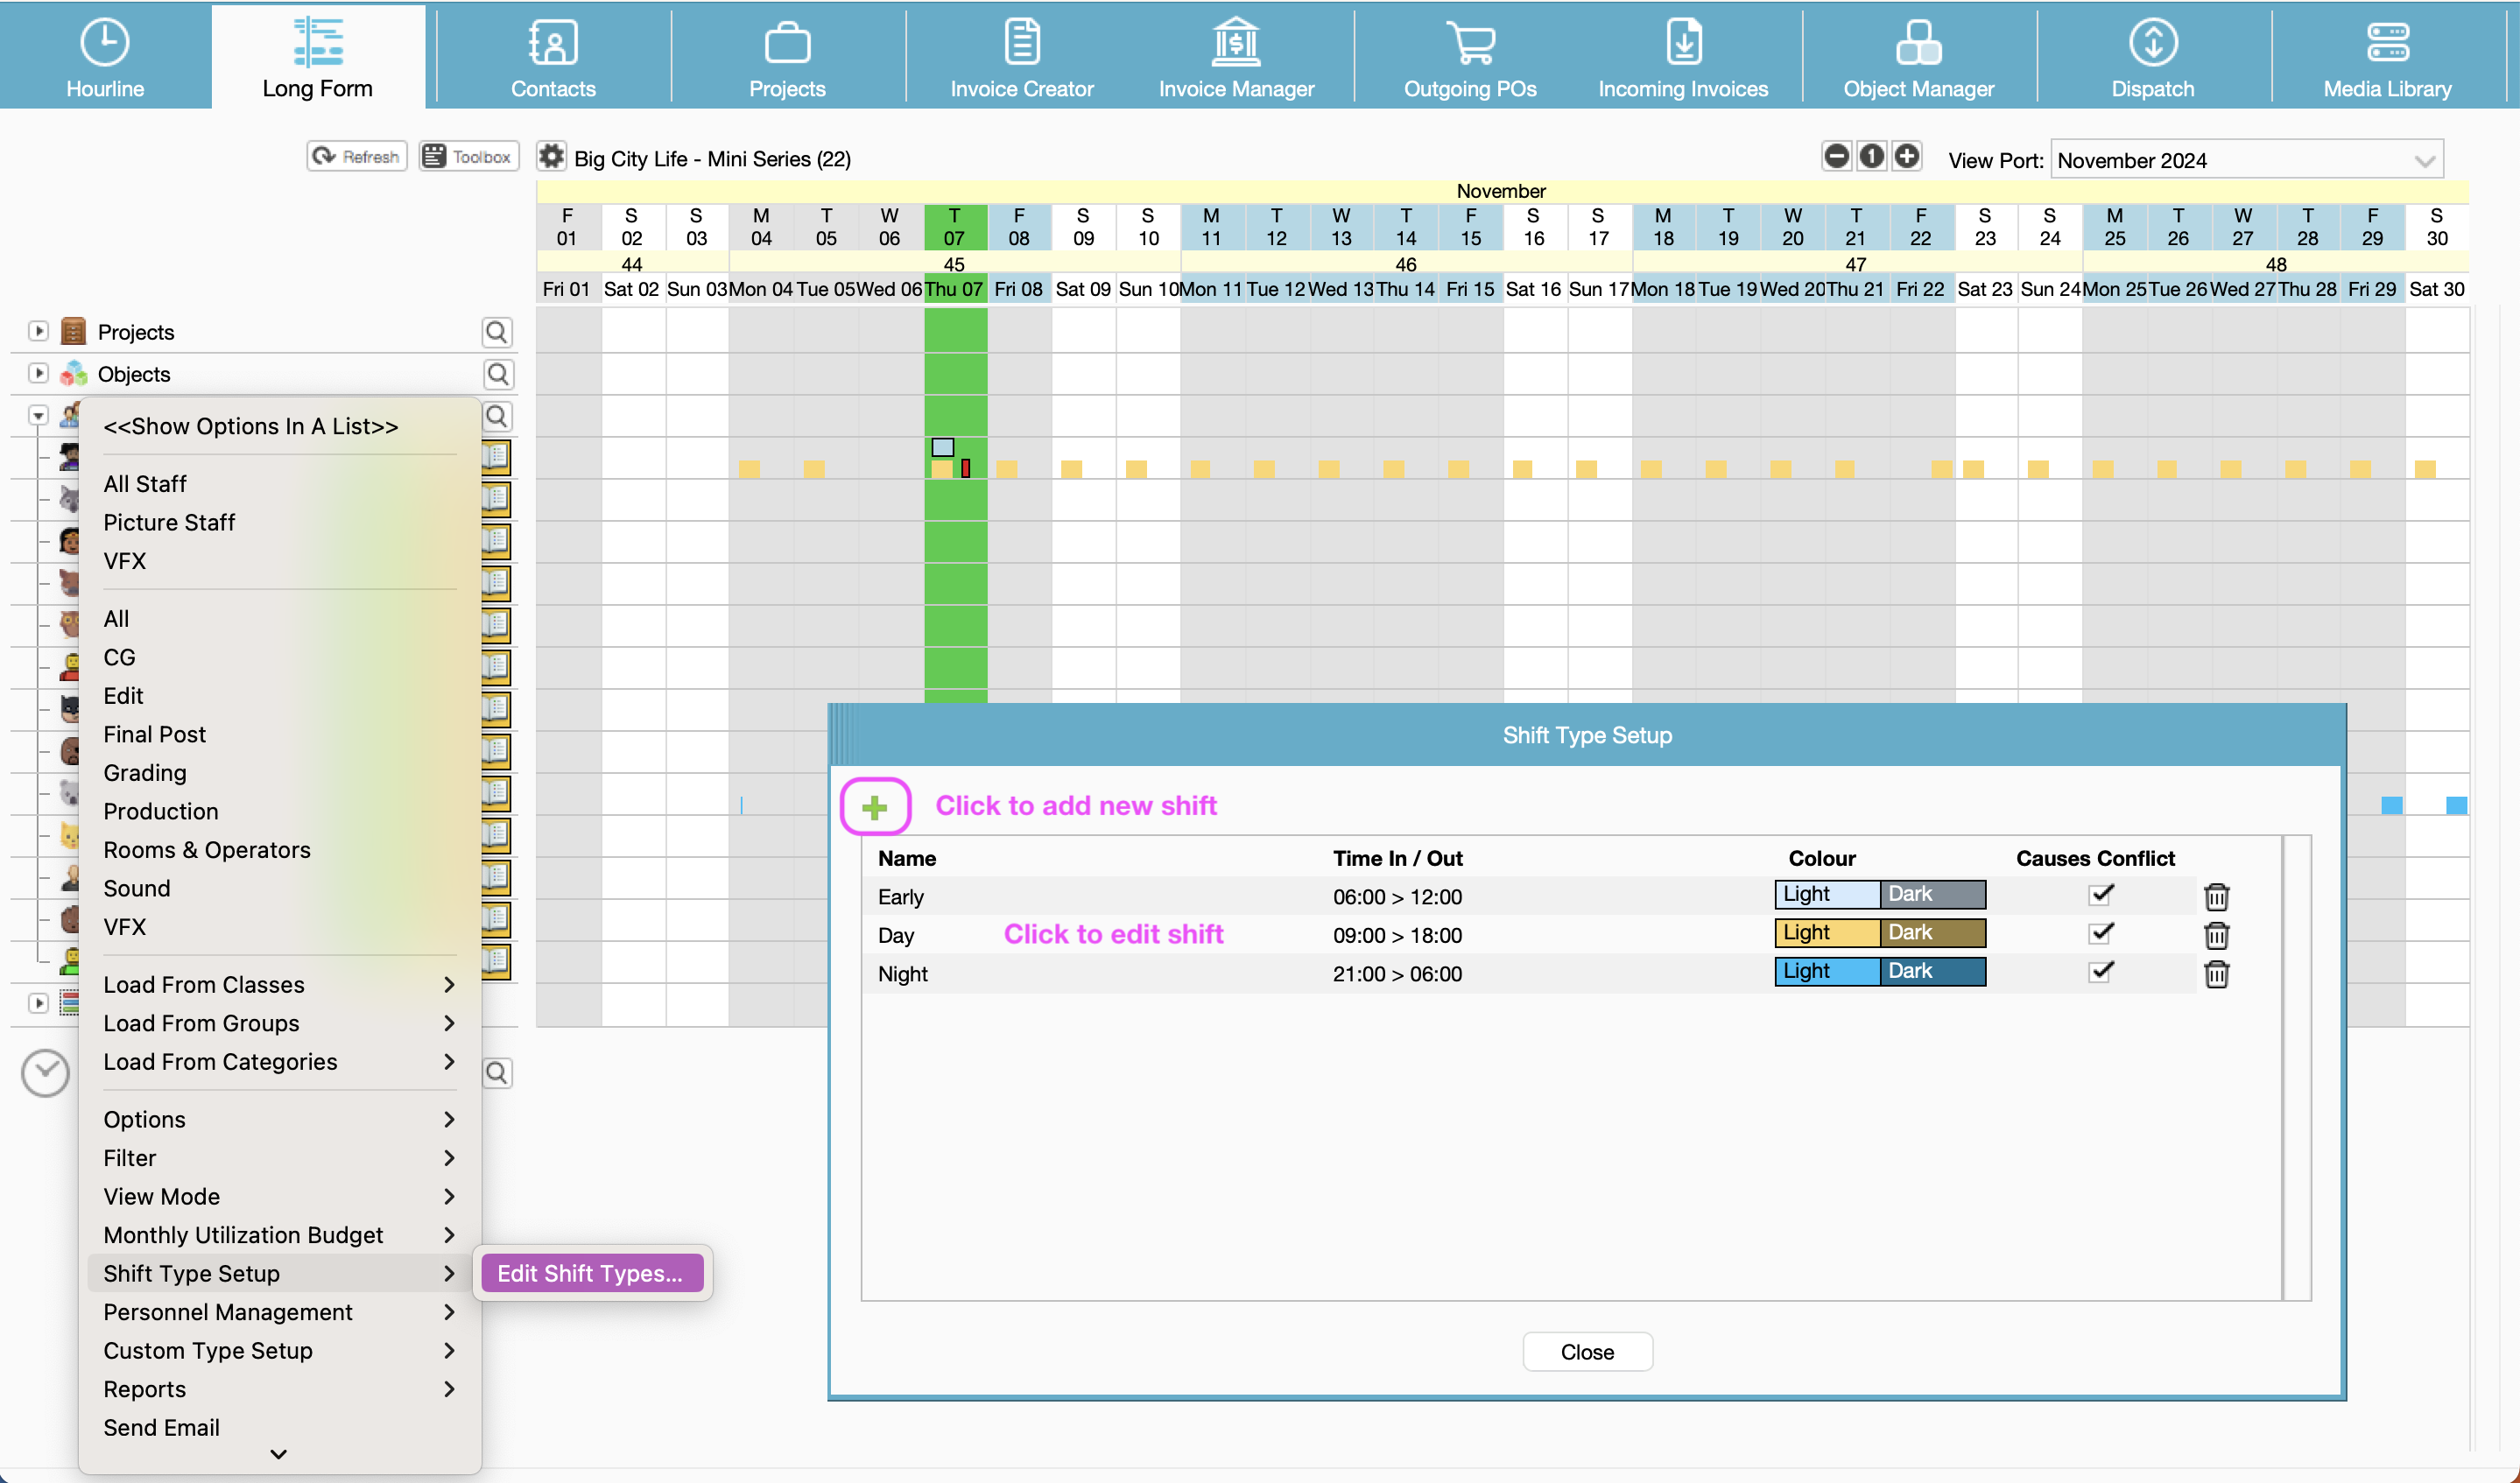Open the Dispatch module icon

coord(2152,43)
